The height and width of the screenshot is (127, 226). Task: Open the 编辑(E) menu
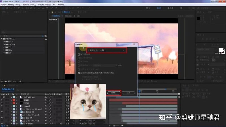pyautogui.click(x=11, y=5)
